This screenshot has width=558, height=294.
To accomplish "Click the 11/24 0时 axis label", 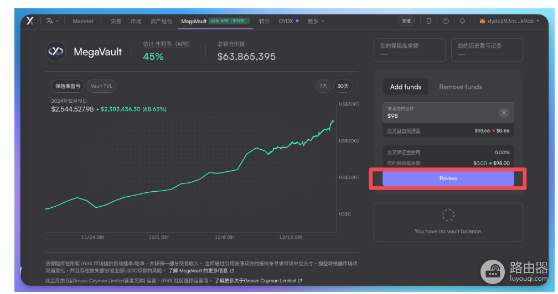I will [x=92, y=237].
